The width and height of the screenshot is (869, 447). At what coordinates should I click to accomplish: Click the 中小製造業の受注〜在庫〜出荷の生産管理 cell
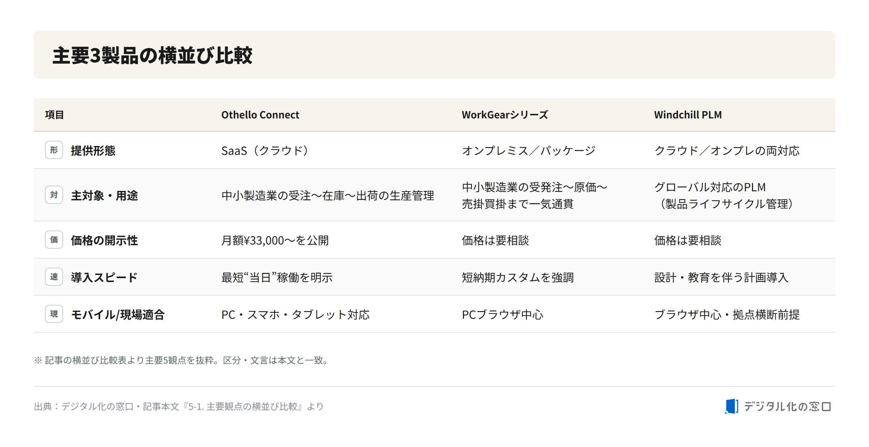328,195
